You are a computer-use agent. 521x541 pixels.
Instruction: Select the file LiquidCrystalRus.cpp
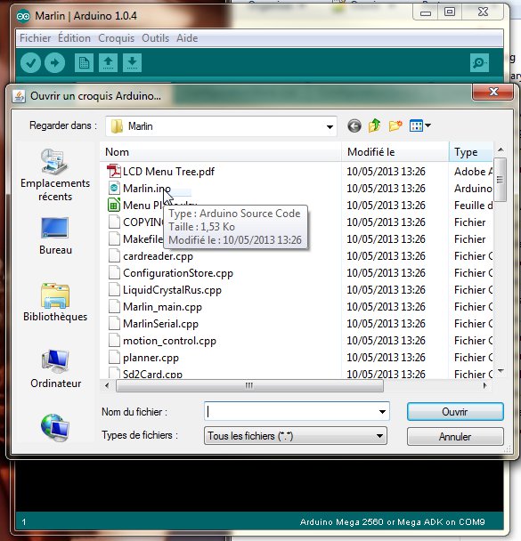click(x=172, y=290)
